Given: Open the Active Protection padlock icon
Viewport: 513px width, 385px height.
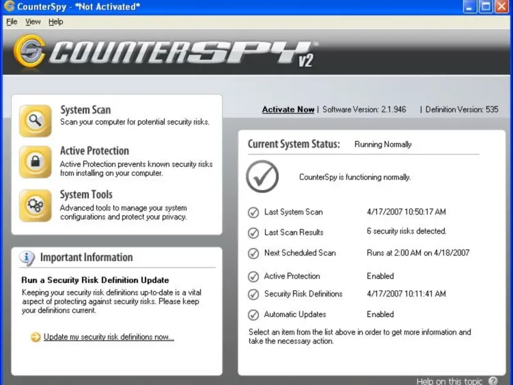Looking at the screenshot, I should pos(35,162).
